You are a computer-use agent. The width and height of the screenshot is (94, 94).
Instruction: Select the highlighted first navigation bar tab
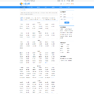click(23, 7)
